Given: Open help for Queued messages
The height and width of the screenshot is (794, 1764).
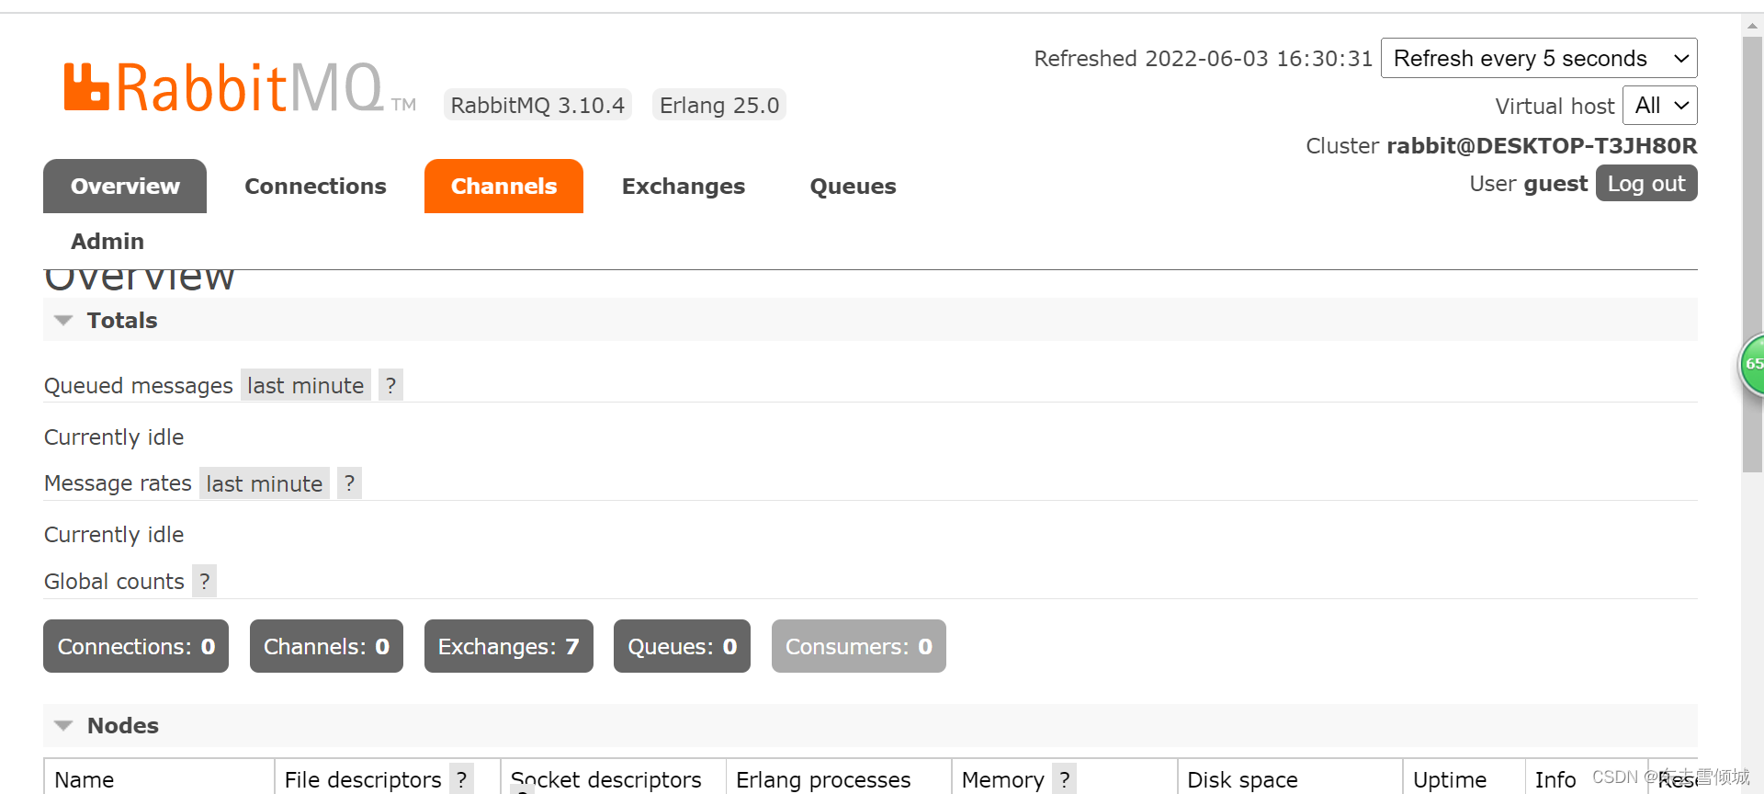Looking at the screenshot, I should click(390, 385).
